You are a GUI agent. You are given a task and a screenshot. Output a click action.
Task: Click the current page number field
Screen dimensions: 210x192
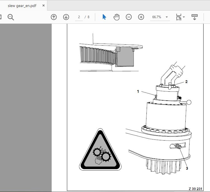pyautogui.click(x=79, y=17)
